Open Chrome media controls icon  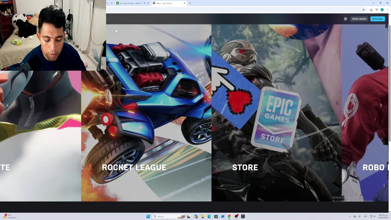(377, 10)
